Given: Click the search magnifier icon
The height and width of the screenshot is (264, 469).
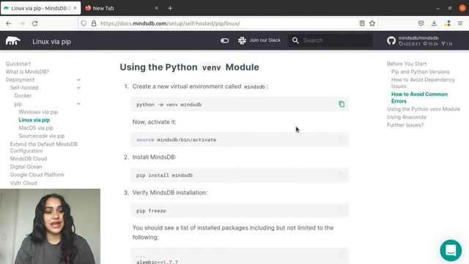Looking at the screenshot, I should (x=295, y=40).
